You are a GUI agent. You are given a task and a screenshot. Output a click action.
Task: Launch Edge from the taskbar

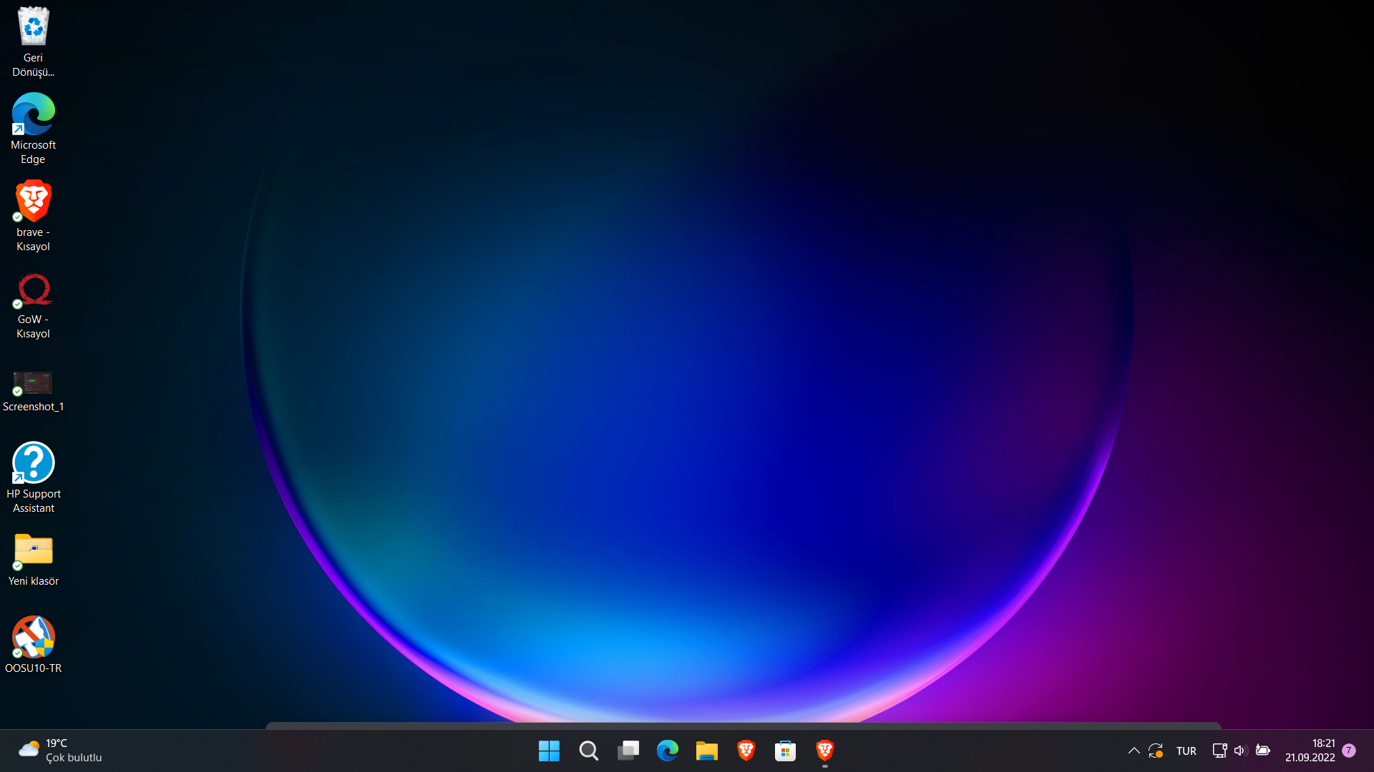(x=667, y=751)
